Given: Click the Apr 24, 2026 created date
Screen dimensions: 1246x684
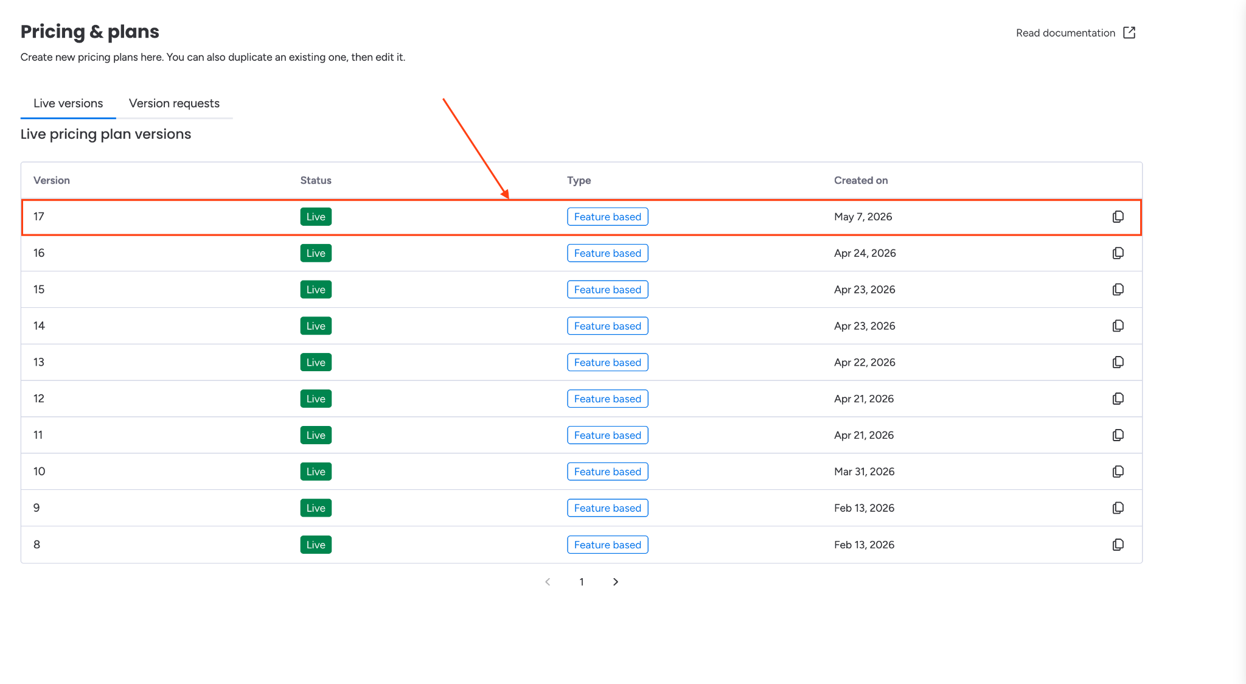Looking at the screenshot, I should [x=865, y=253].
